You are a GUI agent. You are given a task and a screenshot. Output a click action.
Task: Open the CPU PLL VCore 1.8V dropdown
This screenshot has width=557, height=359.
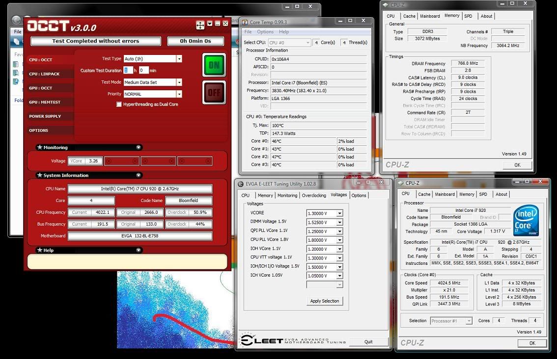point(339,240)
